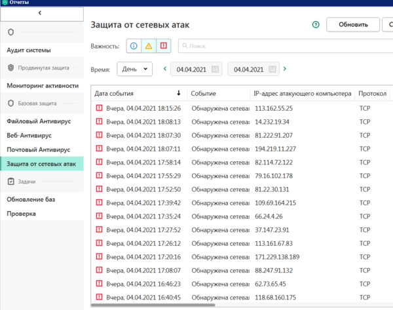Image resolution: width=393 pixels, height=310 pixels.
Task: Go to the previous day with left arrow
Action: click(x=164, y=69)
